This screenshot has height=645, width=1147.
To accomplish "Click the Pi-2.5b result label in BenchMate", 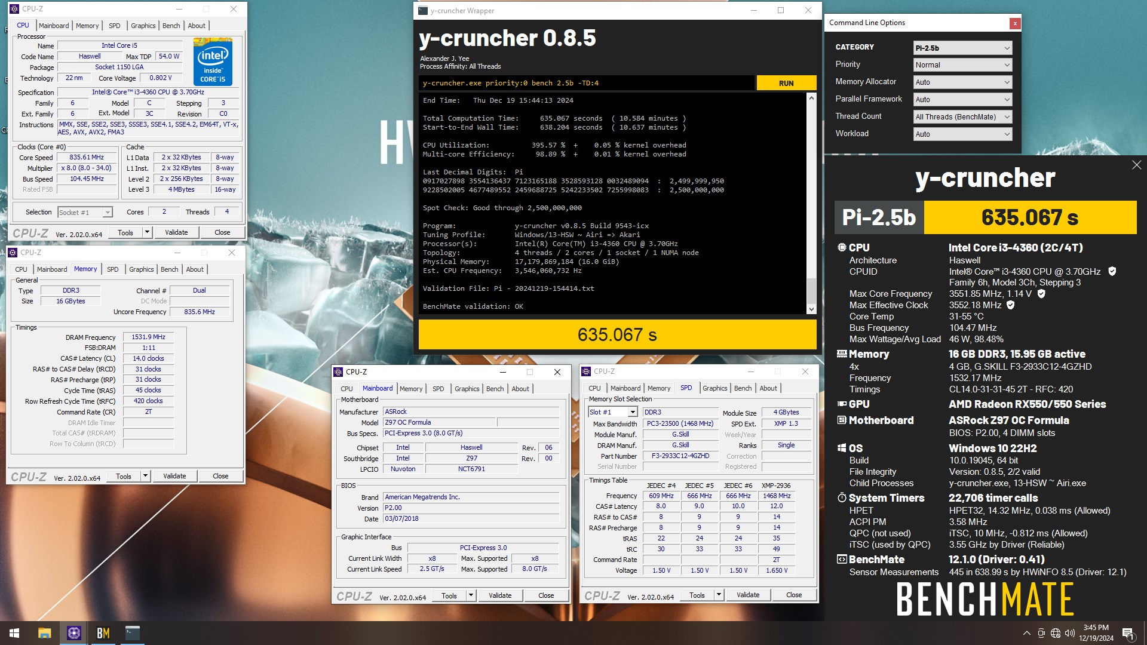I will [x=879, y=217].
